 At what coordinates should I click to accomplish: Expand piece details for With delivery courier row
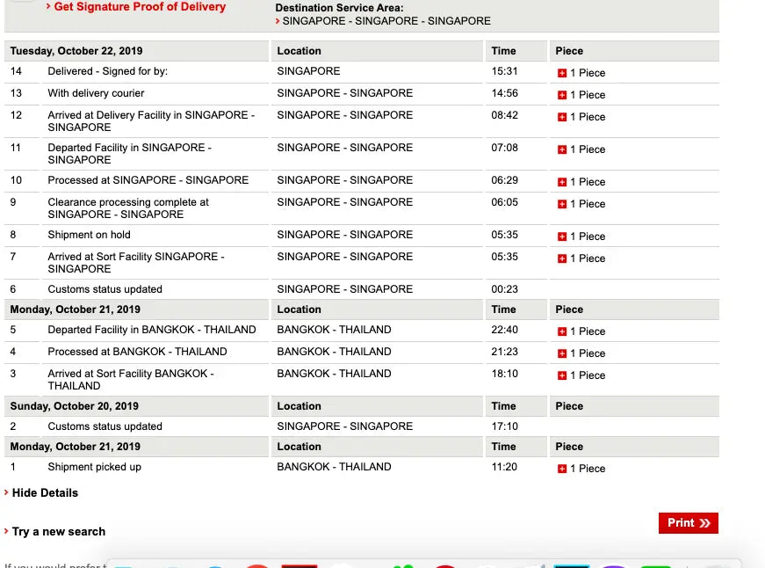[562, 95]
